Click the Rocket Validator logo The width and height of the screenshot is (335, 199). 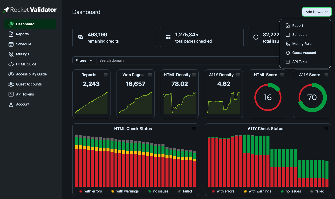tap(30, 10)
